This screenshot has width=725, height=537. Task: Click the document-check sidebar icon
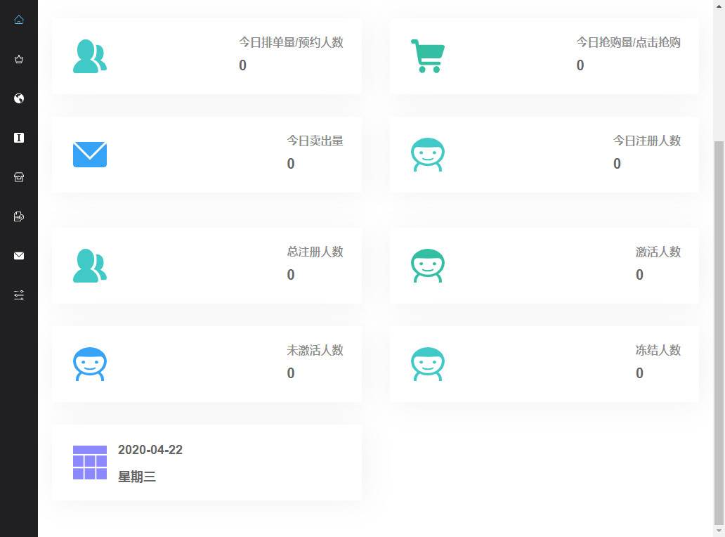[19, 216]
